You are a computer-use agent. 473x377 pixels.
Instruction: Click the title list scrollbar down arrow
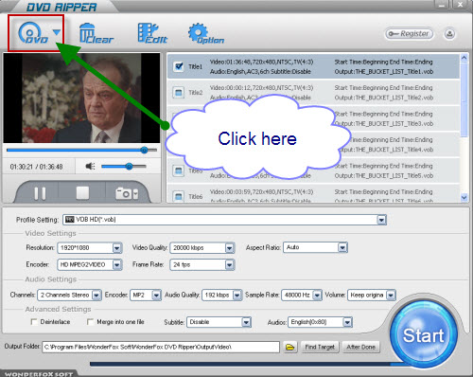pyautogui.click(x=464, y=198)
